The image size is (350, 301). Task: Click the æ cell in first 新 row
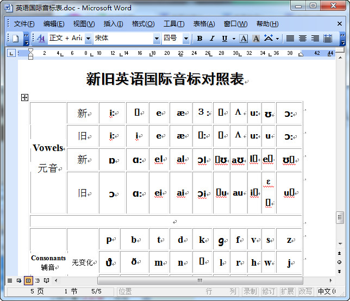(x=181, y=113)
